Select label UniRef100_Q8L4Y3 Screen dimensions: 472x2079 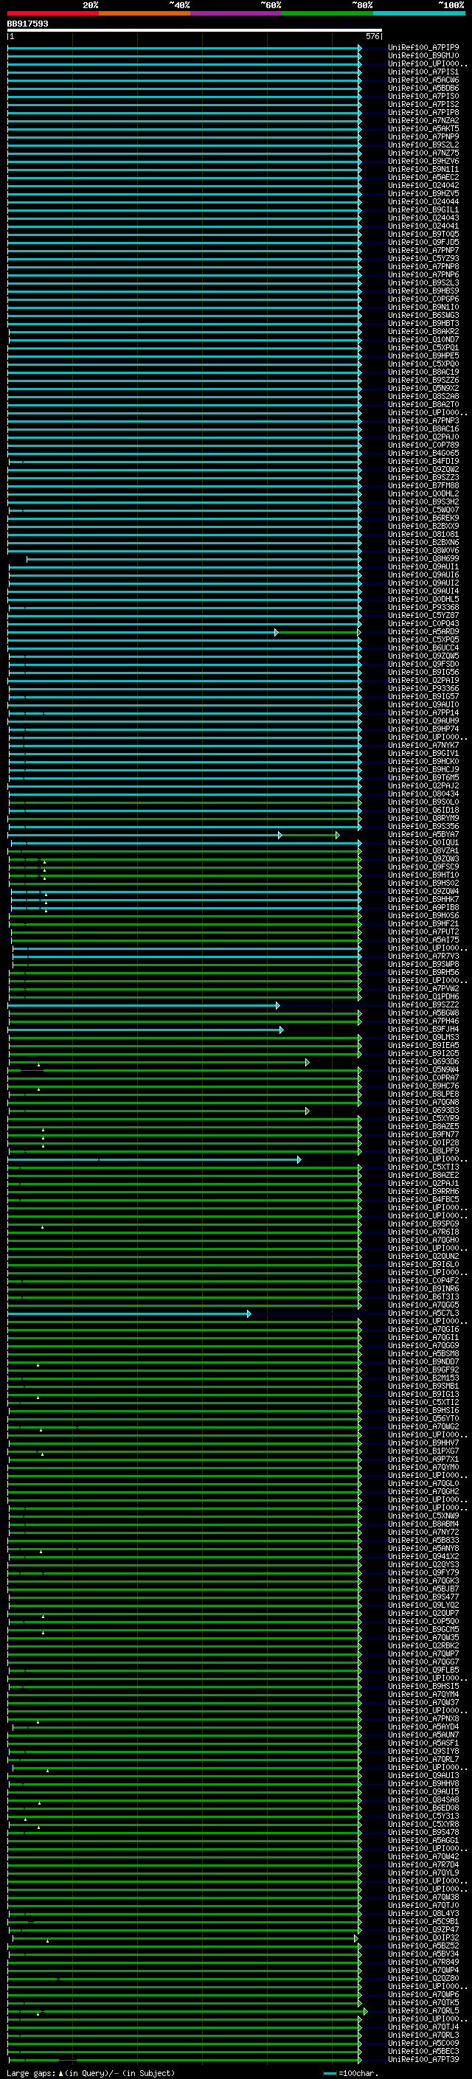pyautogui.click(x=423, y=1914)
